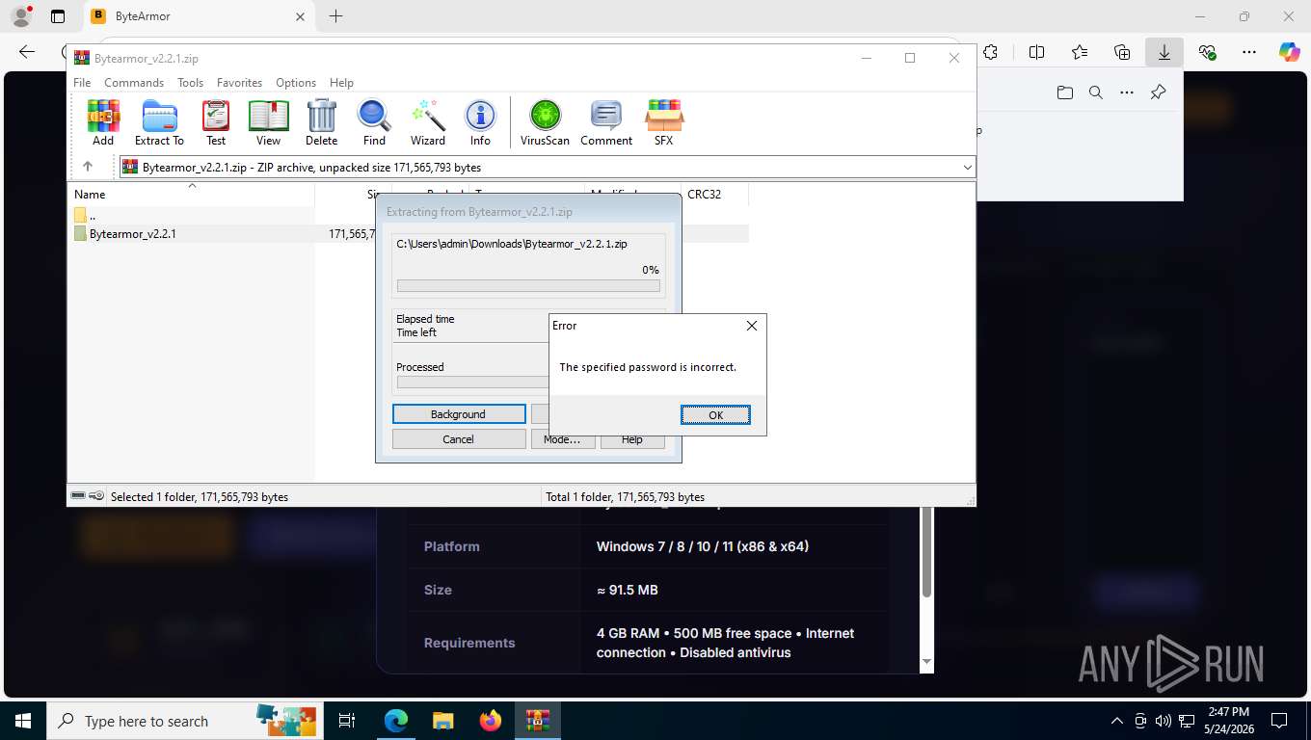Open File Explorer from taskbar
This screenshot has height=740, width=1311.
(442, 721)
